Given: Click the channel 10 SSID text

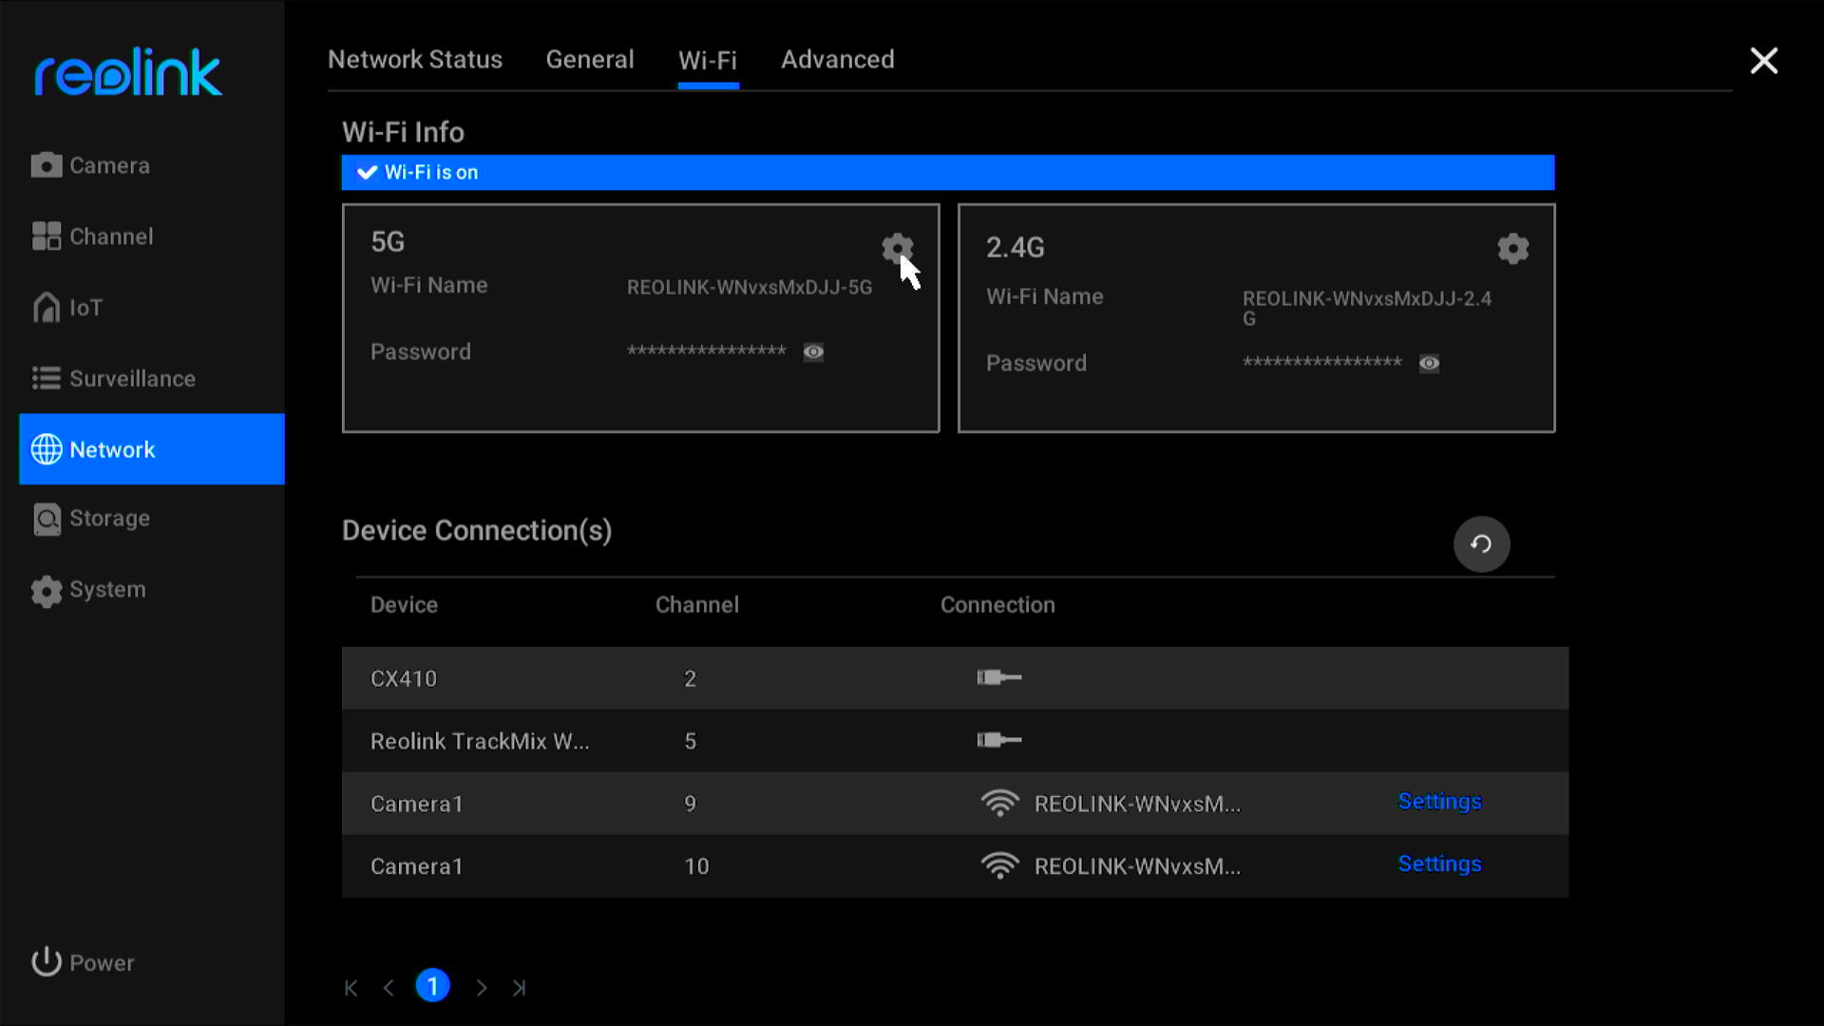Looking at the screenshot, I should pyautogui.click(x=1137, y=867).
